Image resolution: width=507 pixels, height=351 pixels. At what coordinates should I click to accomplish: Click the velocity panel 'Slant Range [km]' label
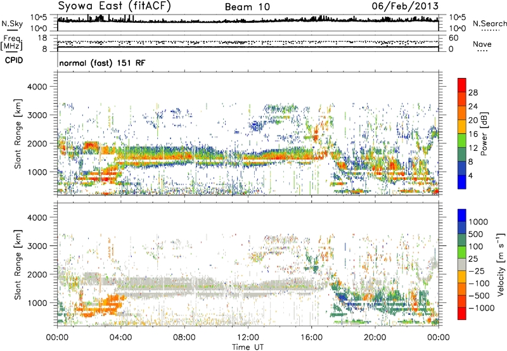17,265
